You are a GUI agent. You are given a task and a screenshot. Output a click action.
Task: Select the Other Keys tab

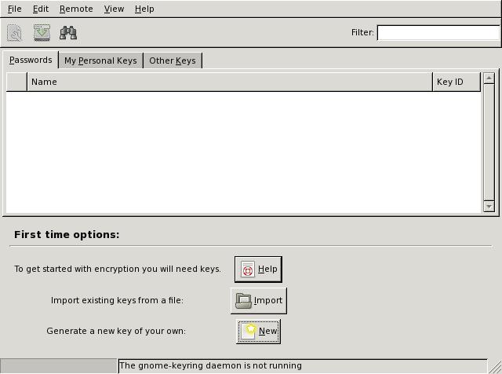(x=172, y=60)
